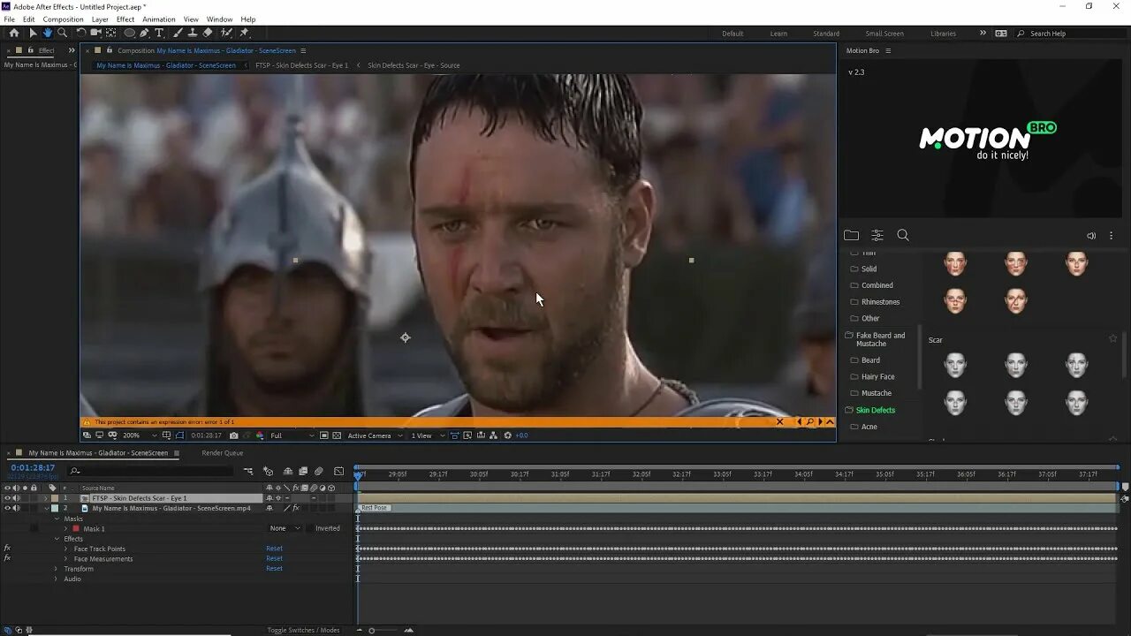Select the Pen tool

(x=144, y=33)
